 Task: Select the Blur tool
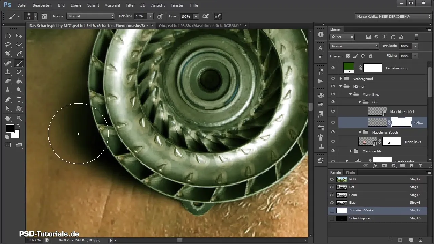[8, 90]
